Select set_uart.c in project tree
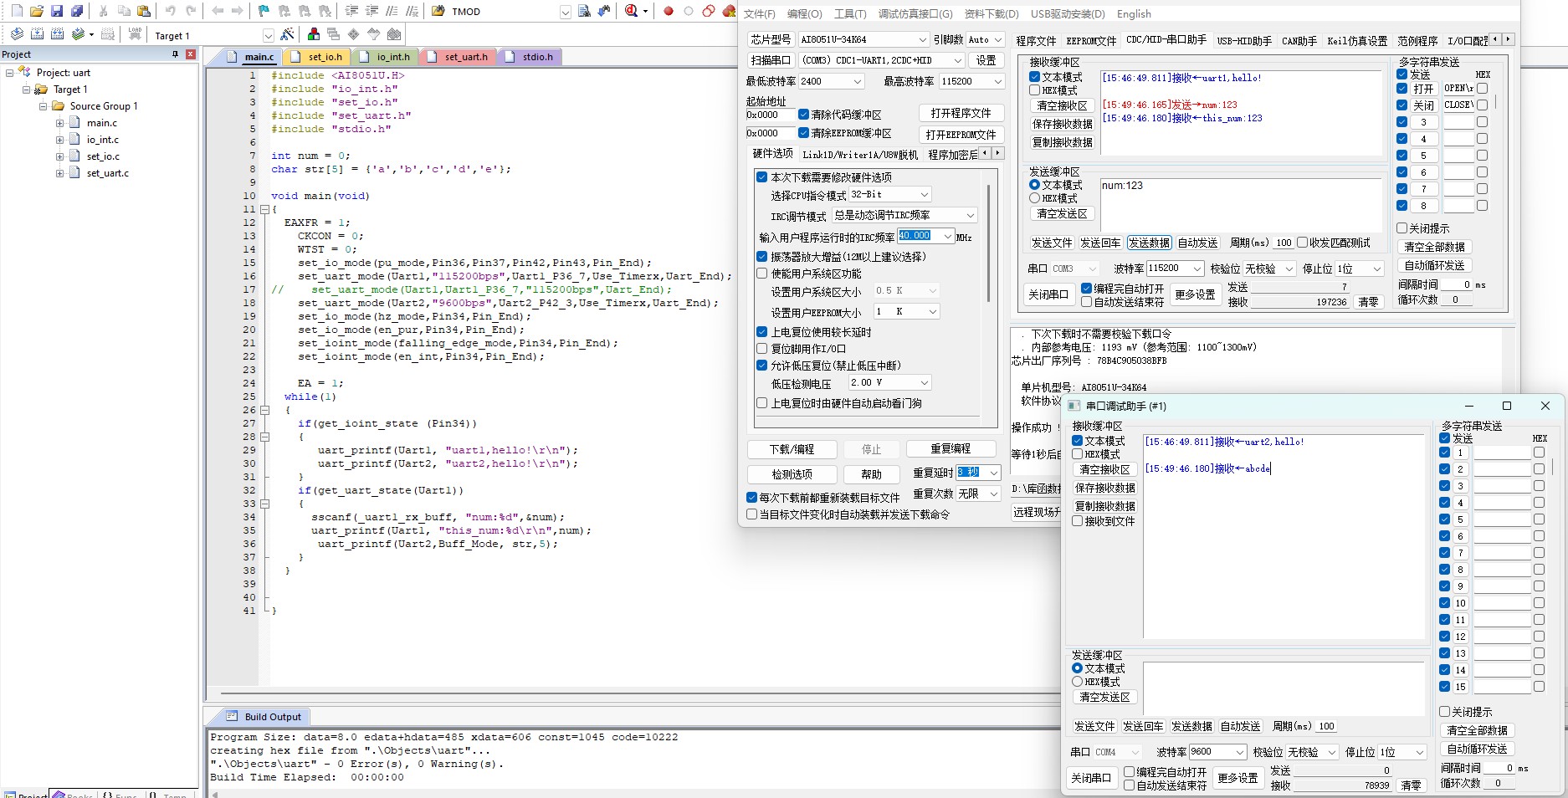This screenshot has height=798, width=1568. pos(108,173)
